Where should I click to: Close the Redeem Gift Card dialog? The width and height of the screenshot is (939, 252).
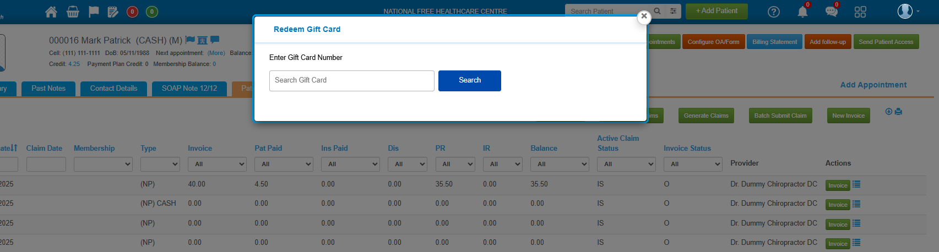pyautogui.click(x=644, y=17)
